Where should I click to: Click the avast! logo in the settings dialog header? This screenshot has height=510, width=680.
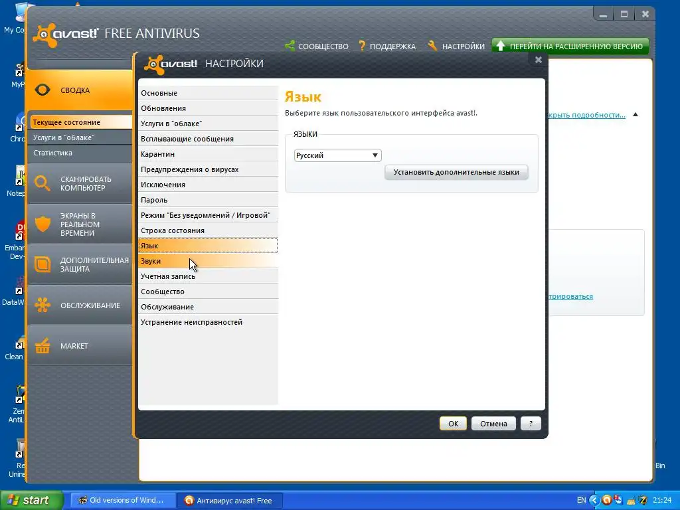click(171, 64)
